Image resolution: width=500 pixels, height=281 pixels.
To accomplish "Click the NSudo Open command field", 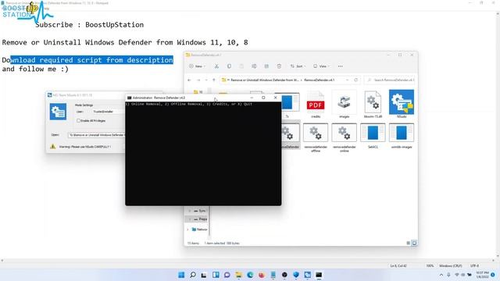I will click(x=97, y=135).
